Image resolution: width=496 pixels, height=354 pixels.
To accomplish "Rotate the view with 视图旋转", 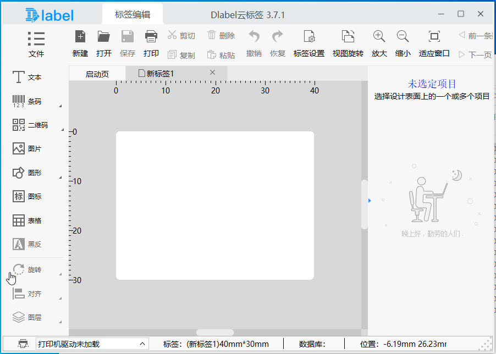I will click(x=348, y=44).
